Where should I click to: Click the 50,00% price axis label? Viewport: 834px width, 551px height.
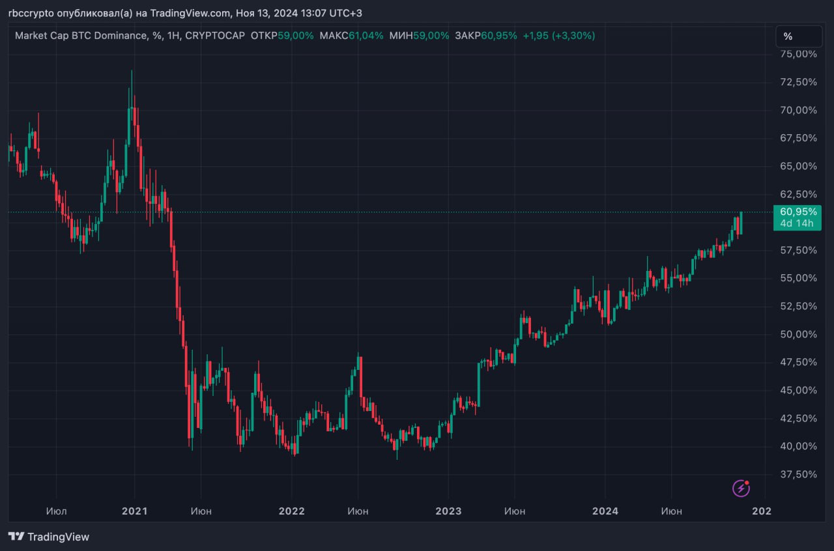click(x=798, y=334)
